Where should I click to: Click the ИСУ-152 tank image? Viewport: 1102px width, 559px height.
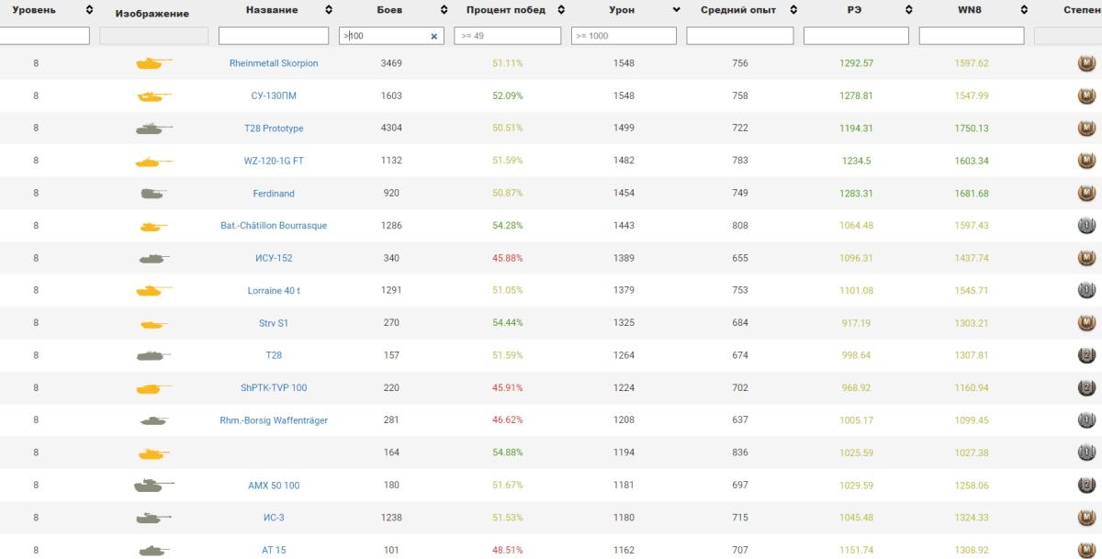[x=153, y=259]
